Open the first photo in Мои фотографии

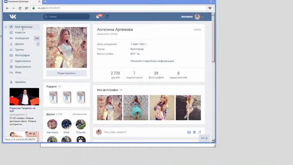(x=109, y=108)
